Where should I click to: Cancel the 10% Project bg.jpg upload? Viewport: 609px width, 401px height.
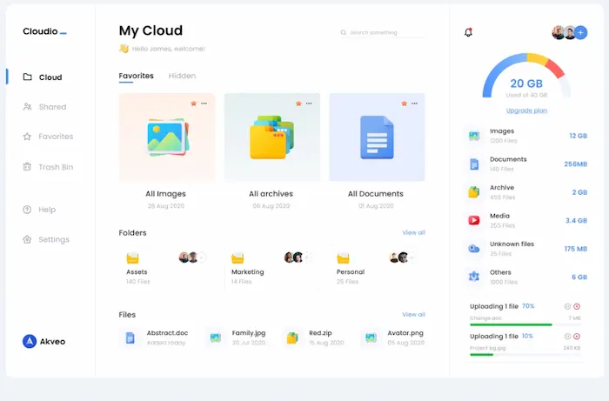click(x=577, y=336)
